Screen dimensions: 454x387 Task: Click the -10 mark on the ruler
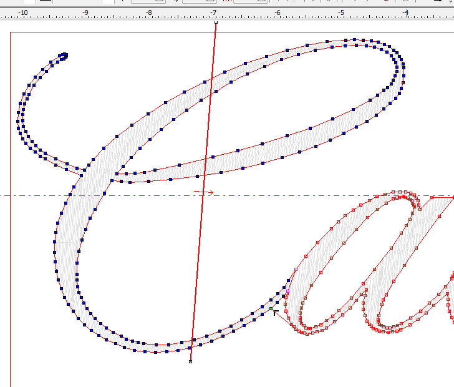[22, 12]
